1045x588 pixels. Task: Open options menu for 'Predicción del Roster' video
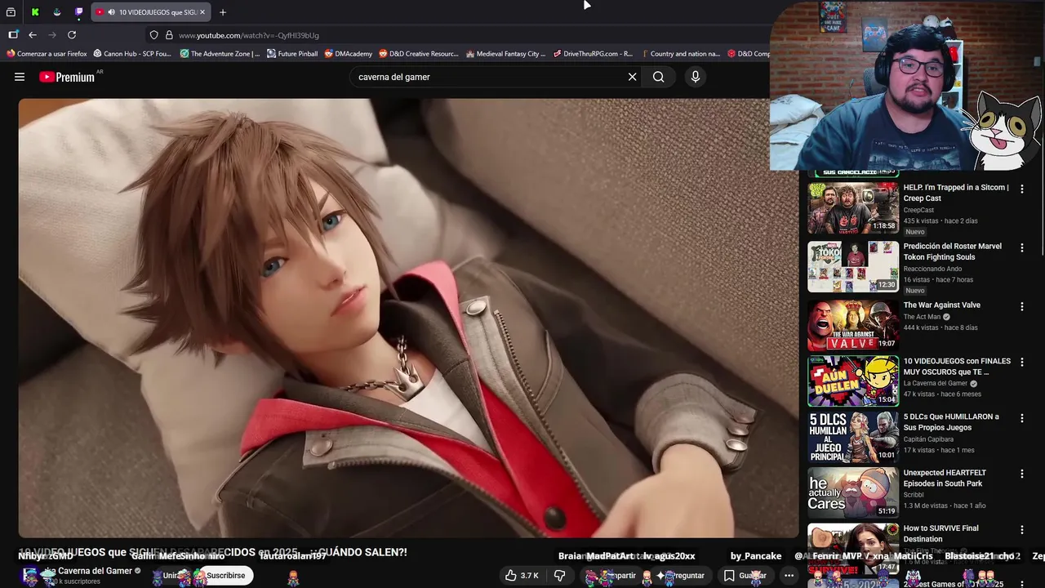(x=1021, y=247)
